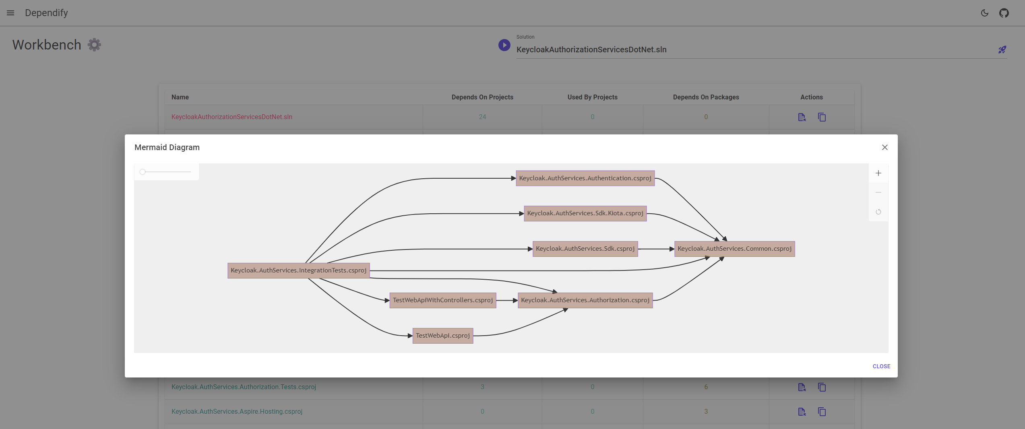Image resolution: width=1025 pixels, height=429 pixels.
Task: Open diagram icon for Authorization.Tests row
Action: pos(802,387)
